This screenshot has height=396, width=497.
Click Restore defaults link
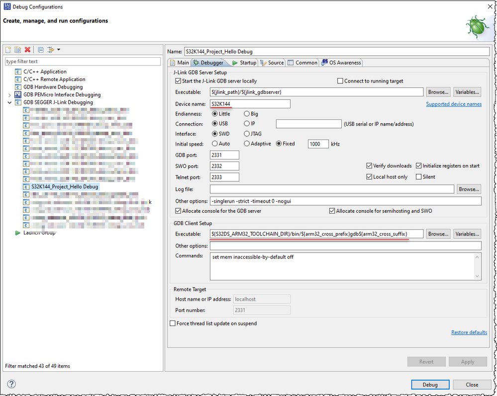[469, 332]
